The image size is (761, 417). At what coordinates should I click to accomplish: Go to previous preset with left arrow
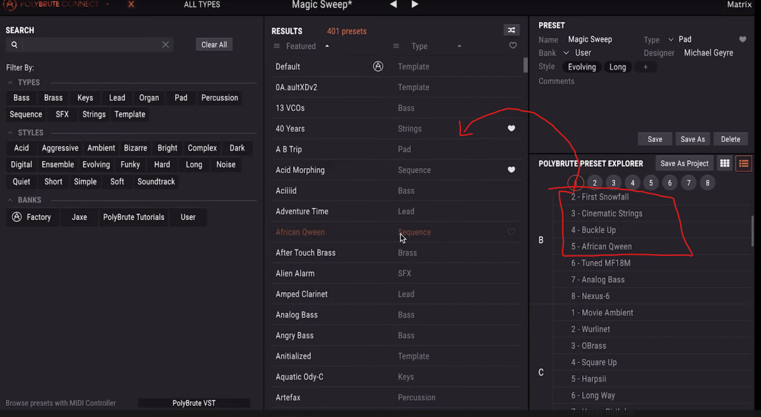pos(394,4)
